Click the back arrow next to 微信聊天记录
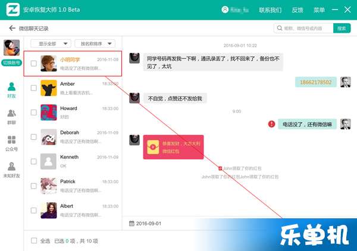The width and height of the screenshot is (357, 251). tap(12, 28)
